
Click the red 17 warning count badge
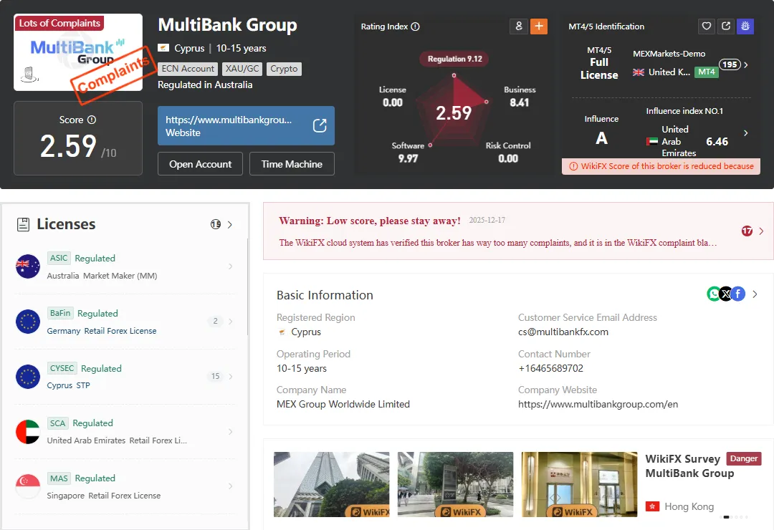[x=747, y=231]
